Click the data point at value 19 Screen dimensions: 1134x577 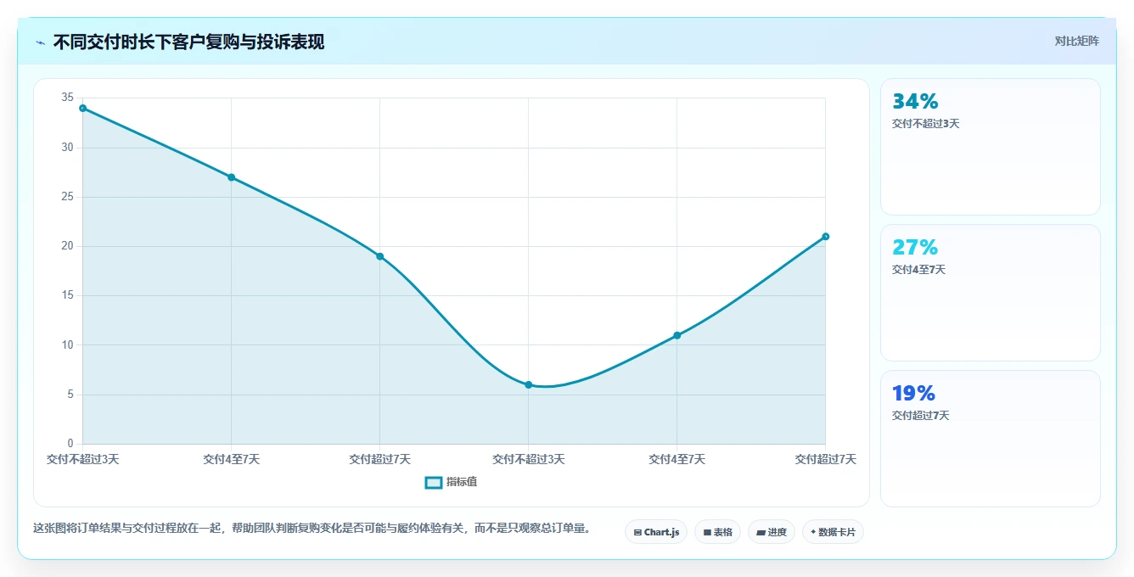379,256
